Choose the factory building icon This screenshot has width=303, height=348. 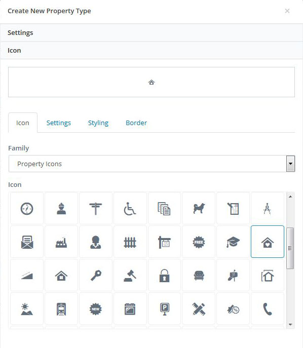pos(61,242)
